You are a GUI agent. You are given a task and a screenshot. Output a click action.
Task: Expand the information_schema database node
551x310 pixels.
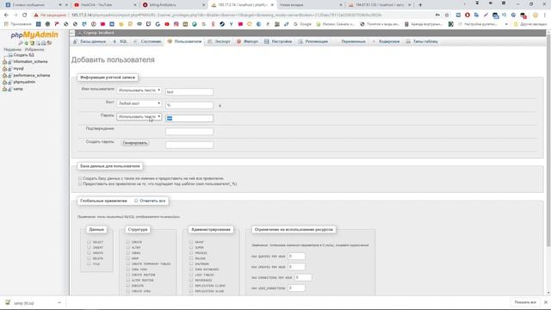click(4, 62)
